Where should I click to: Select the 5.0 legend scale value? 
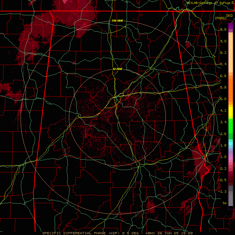tap(223, 99)
